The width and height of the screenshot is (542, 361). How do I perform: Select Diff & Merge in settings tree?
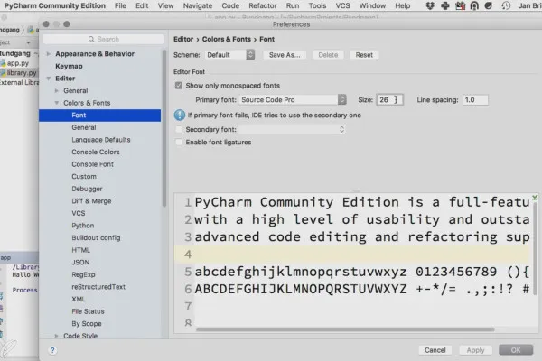click(x=91, y=201)
